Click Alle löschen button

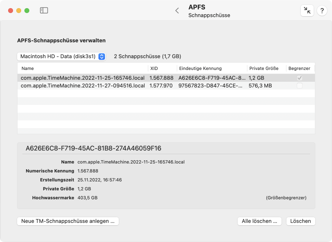(260, 221)
